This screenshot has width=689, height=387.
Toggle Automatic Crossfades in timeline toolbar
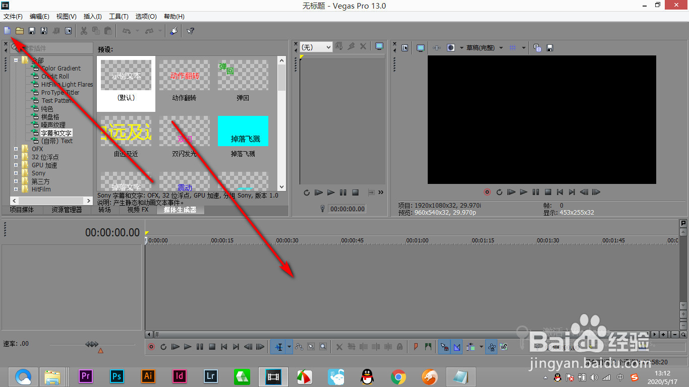click(456, 347)
